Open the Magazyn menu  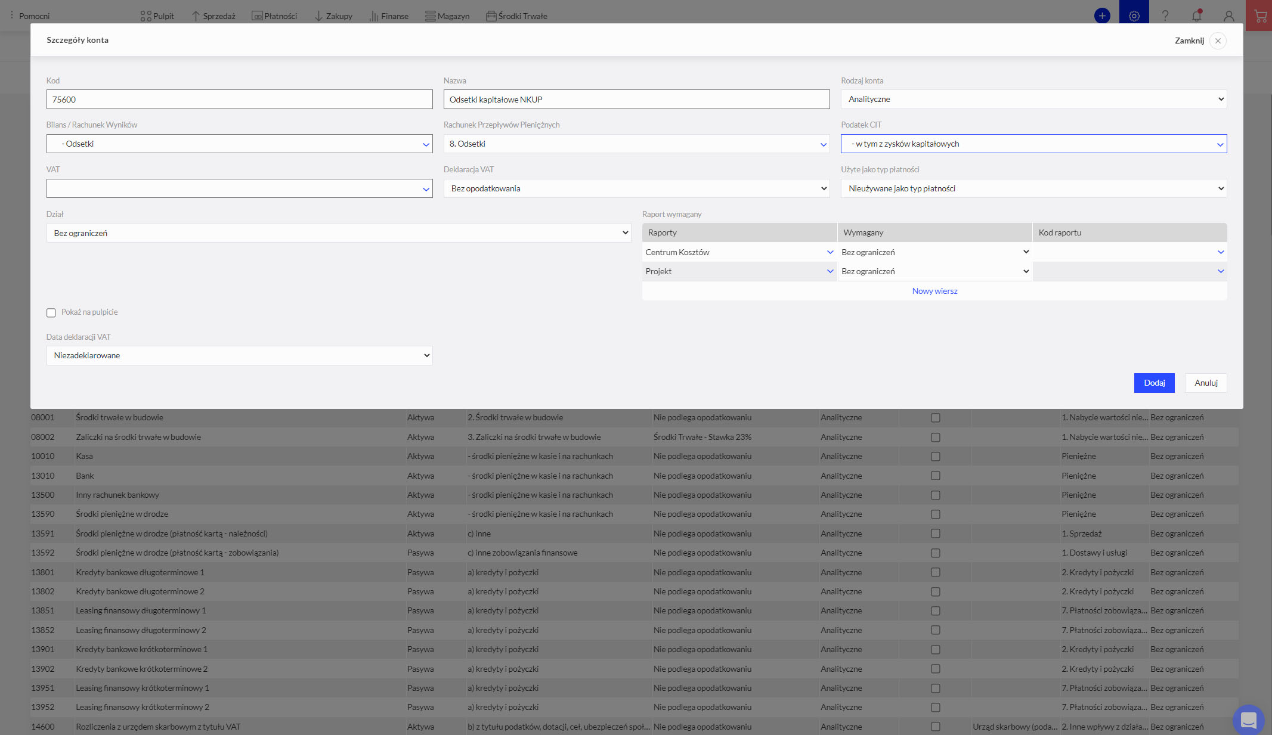point(447,16)
